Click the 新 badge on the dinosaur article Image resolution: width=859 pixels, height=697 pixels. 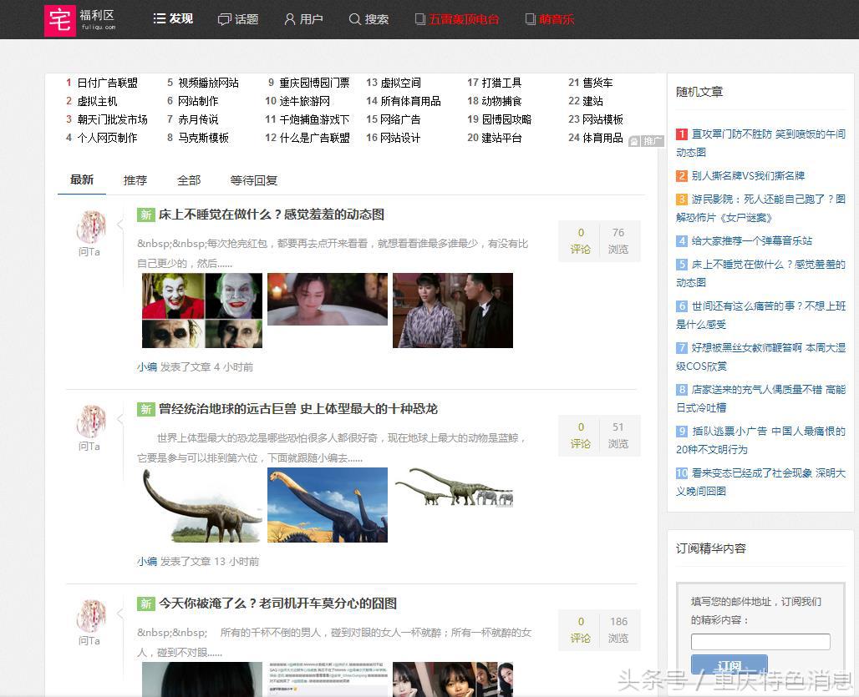(145, 408)
